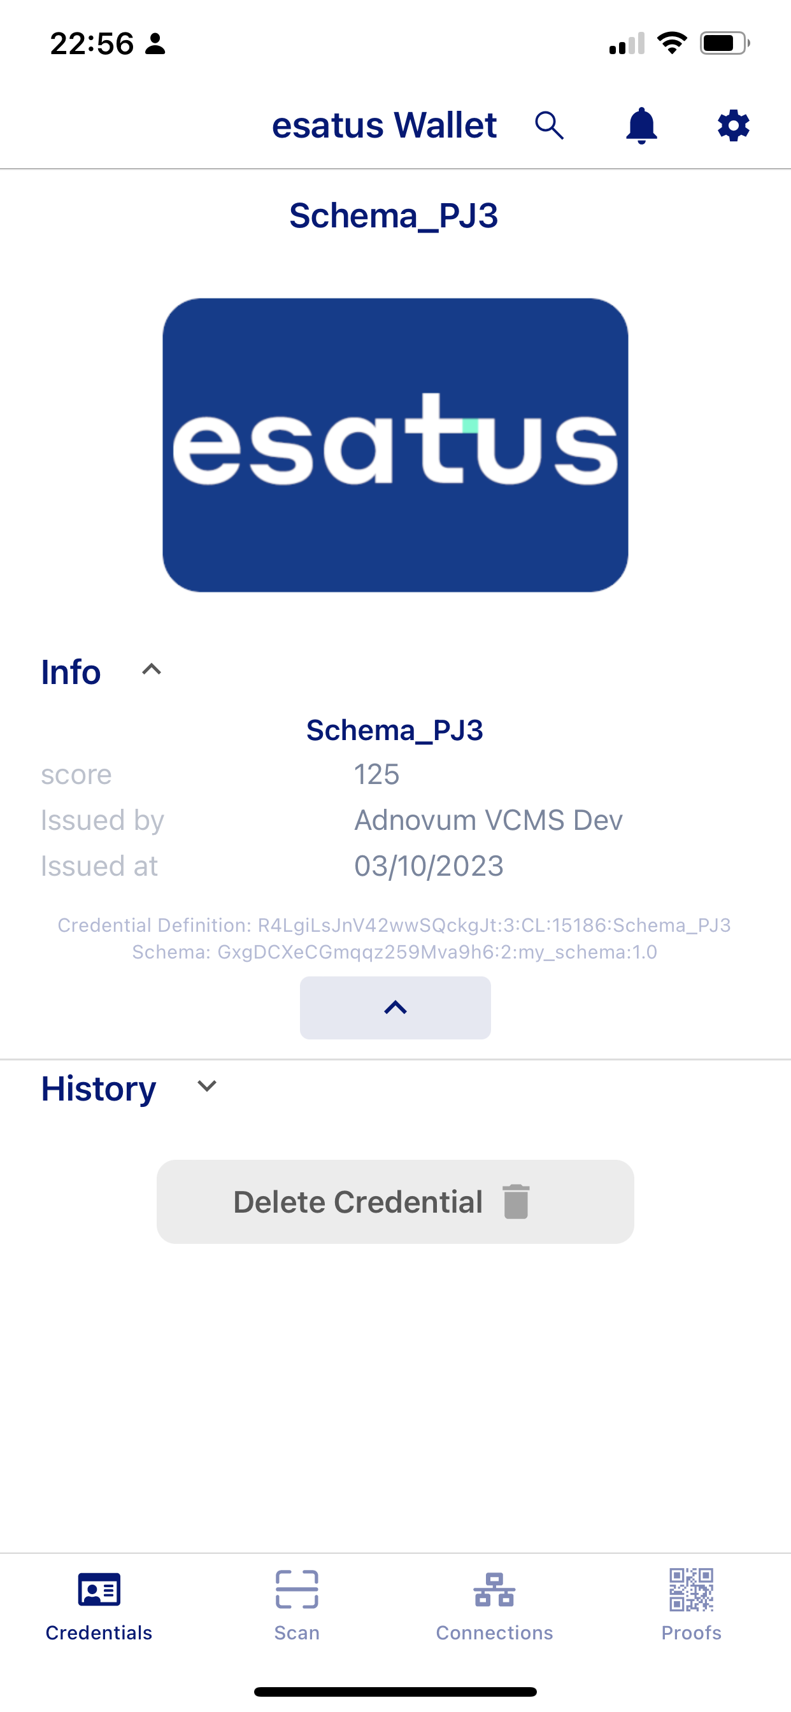Collapse the Info section chevron

pyautogui.click(x=152, y=671)
